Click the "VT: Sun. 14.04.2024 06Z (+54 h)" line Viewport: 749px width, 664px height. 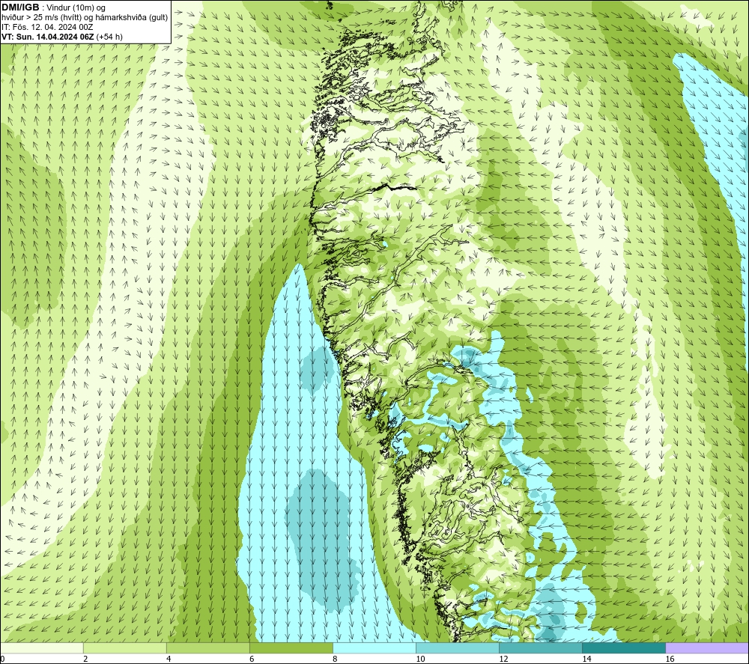coord(62,37)
